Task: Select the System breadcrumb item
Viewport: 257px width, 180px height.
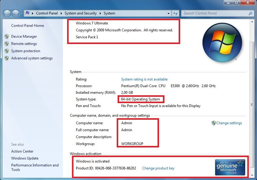Action: (109, 13)
